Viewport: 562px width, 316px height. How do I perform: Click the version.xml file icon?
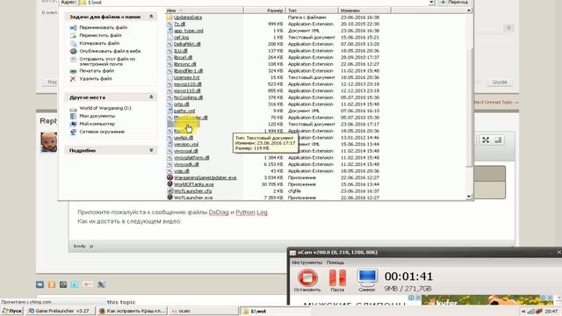click(x=169, y=144)
